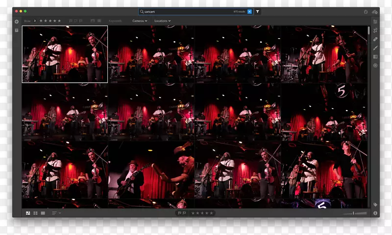This screenshot has width=392, height=235.
Task: Check cloud sync status icon
Action: pyautogui.click(x=375, y=11)
